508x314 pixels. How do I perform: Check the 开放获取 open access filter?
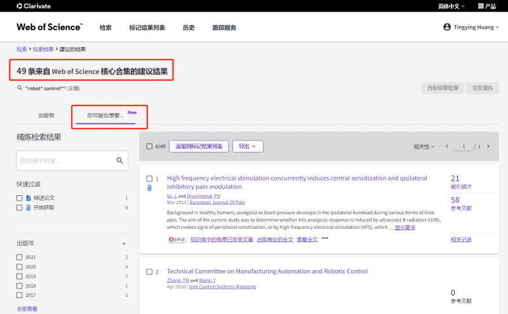(x=20, y=208)
